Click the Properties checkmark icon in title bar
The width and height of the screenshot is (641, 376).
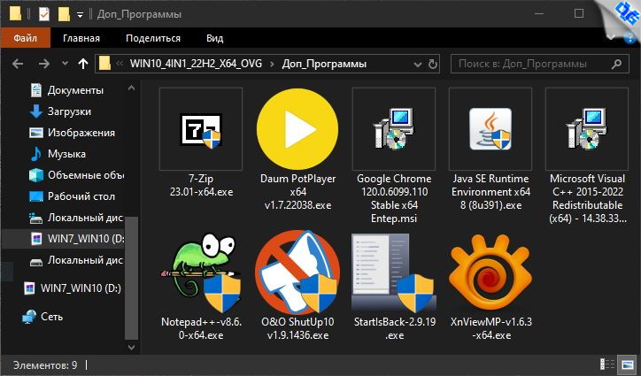coord(44,14)
